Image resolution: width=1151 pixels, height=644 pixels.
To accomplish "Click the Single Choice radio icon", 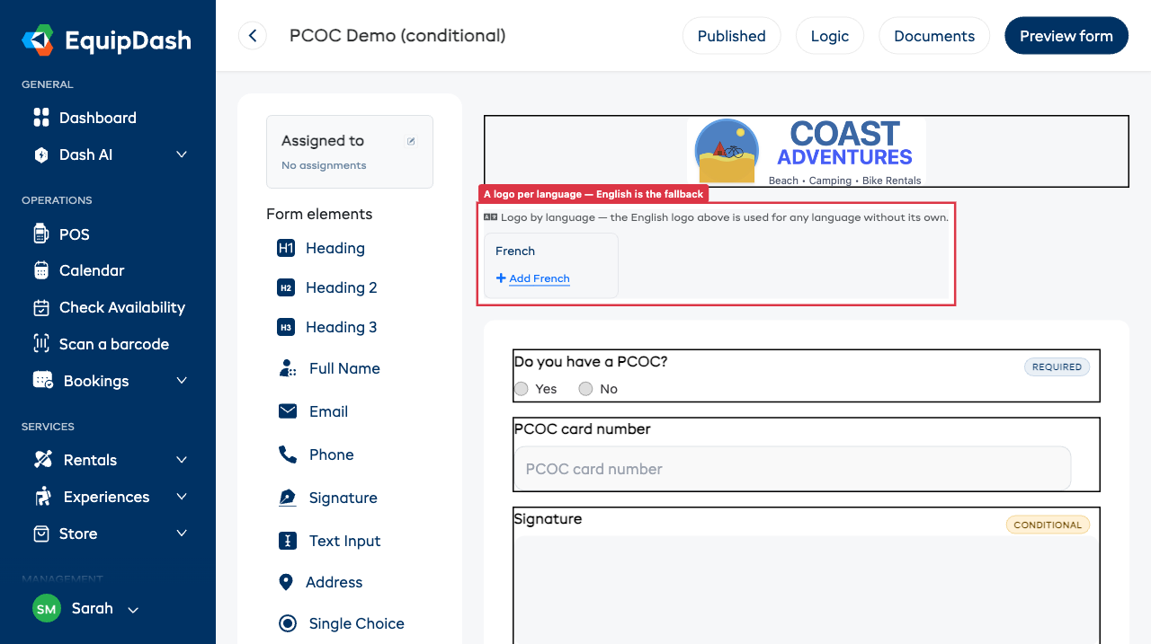I will [x=288, y=623].
